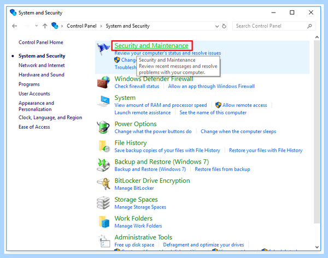Click the scrollbar up arrow
328x258 pixels.
click(317, 37)
